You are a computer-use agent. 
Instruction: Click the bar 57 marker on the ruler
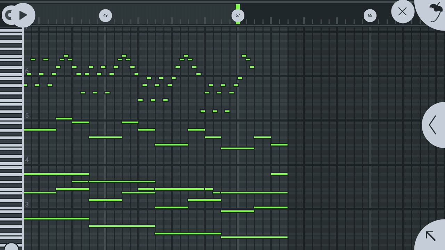[x=238, y=16]
